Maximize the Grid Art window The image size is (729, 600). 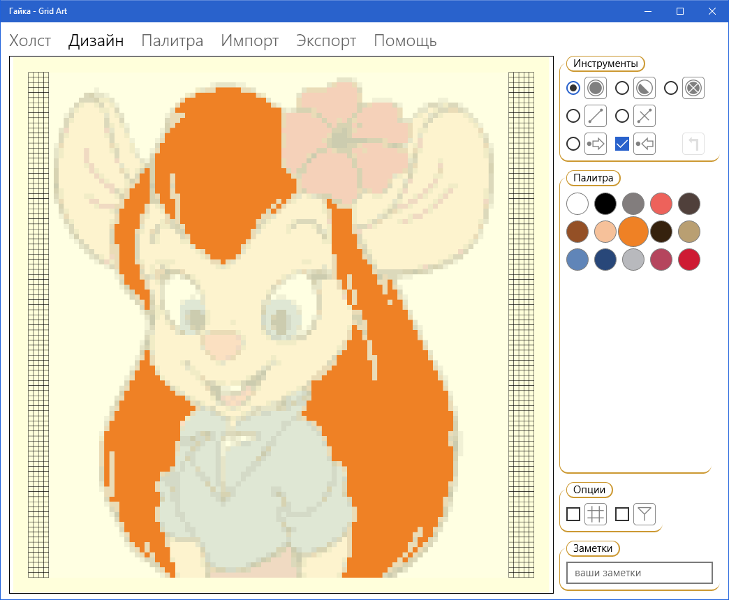pyautogui.click(x=679, y=11)
